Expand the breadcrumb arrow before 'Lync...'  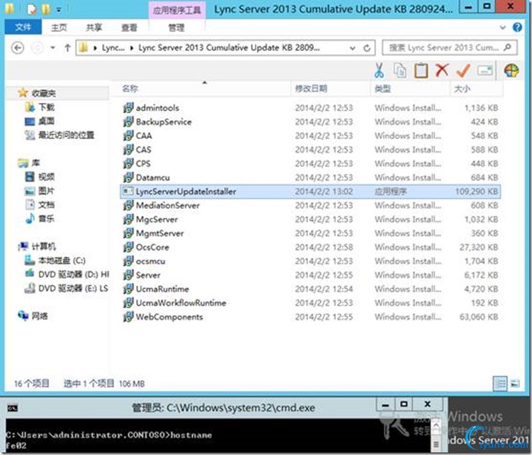pos(96,48)
